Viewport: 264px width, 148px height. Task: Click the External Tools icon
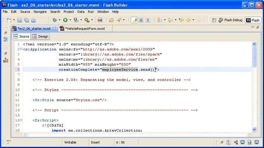click(x=87, y=20)
